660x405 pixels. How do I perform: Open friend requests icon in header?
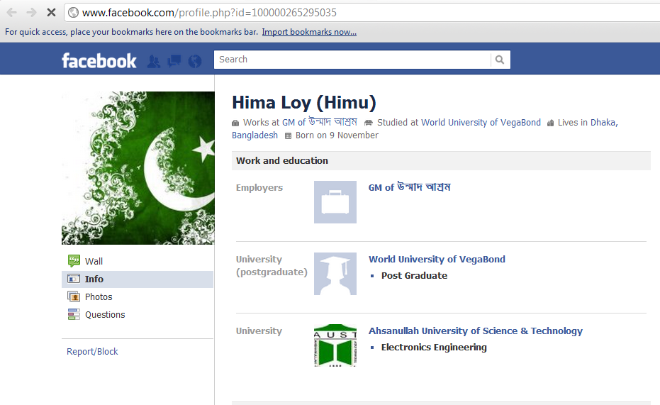[154, 62]
